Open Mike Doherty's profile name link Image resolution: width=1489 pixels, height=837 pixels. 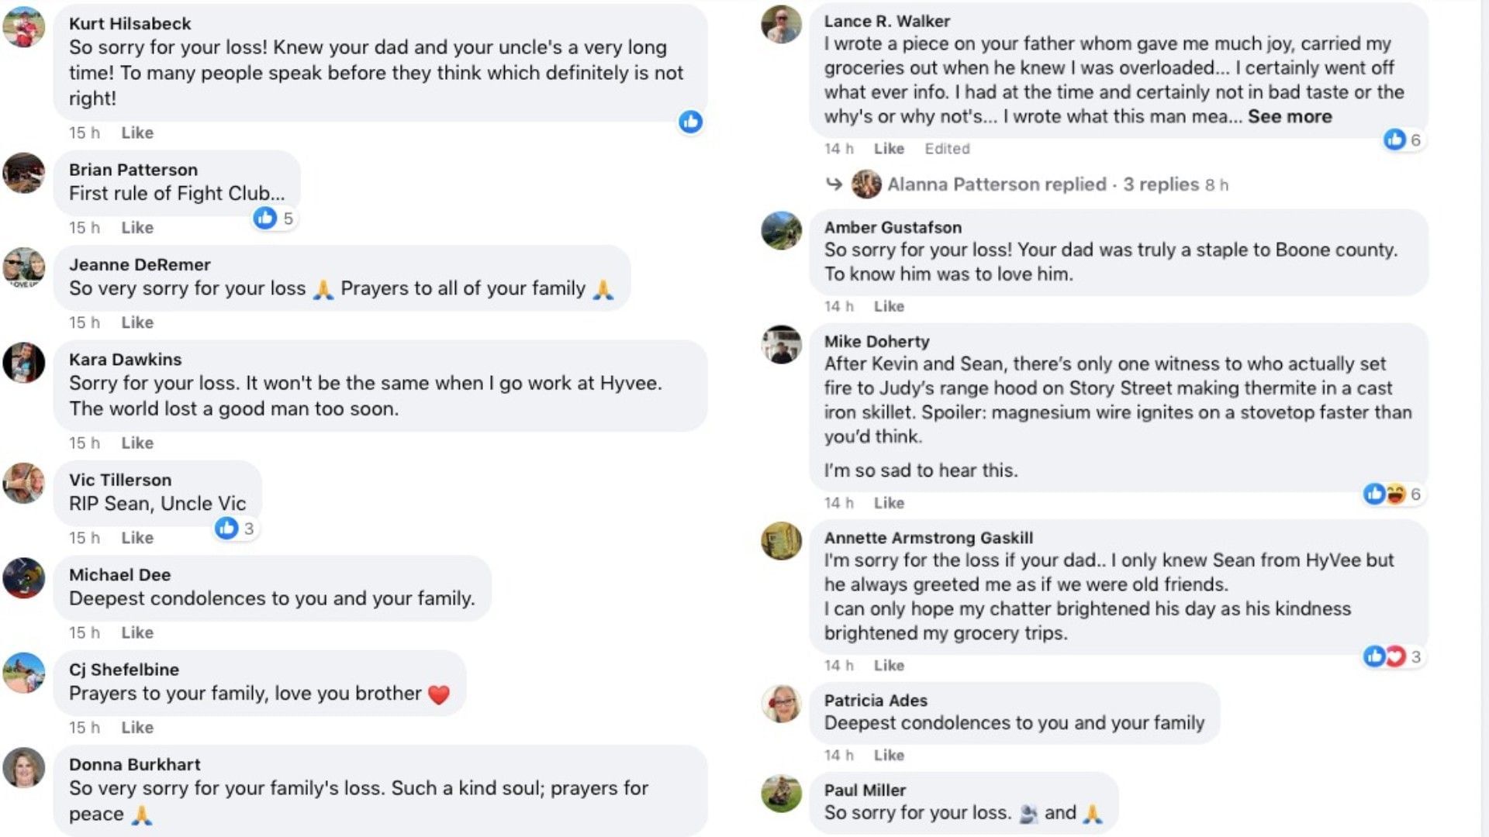(x=876, y=341)
